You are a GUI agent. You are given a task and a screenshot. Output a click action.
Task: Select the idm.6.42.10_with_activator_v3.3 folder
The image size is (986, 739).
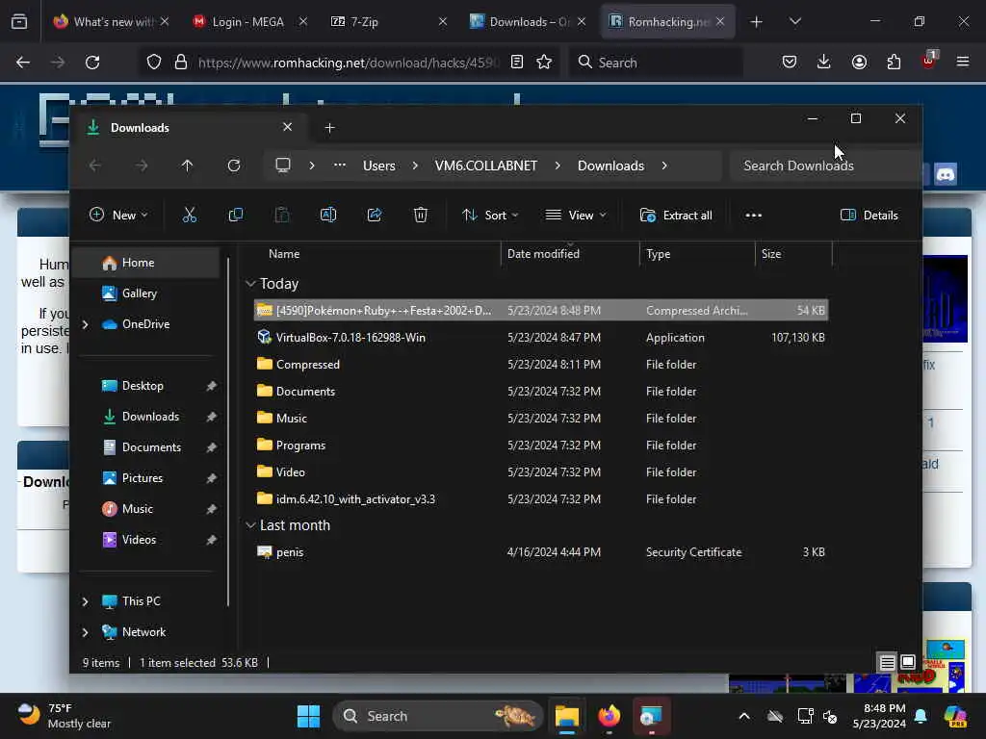click(541, 499)
